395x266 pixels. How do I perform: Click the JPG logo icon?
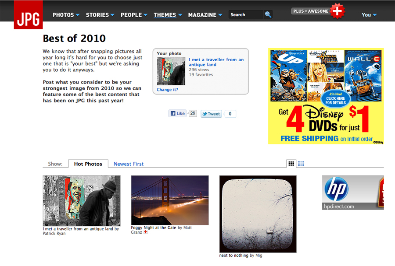pos(28,15)
